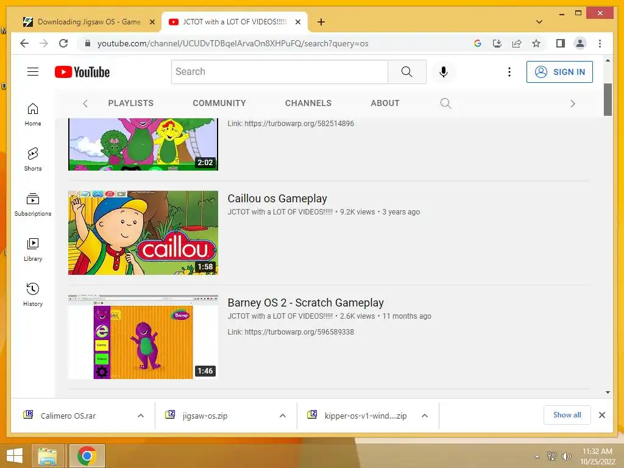624x468 pixels.
Task: Open a new browser tab
Action: click(x=321, y=22)
